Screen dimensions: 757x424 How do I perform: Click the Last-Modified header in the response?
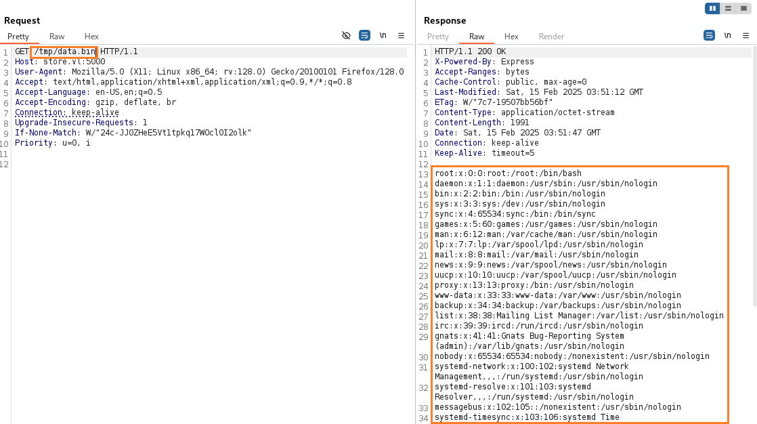tap(539, 91)
